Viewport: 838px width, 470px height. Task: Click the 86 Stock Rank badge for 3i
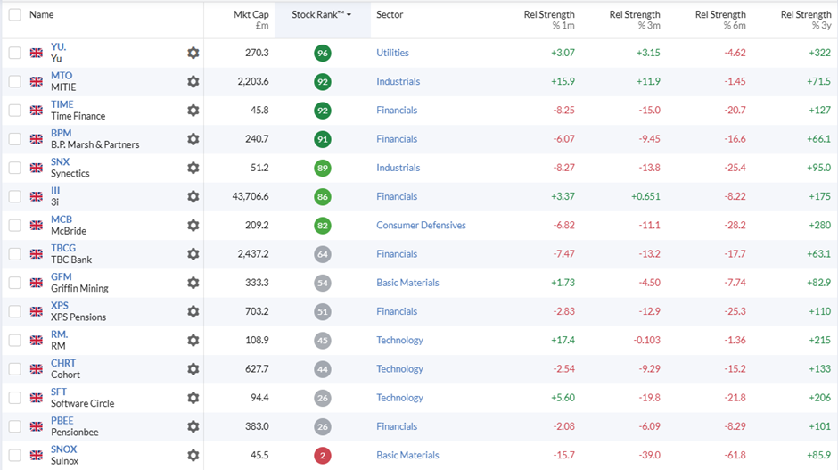click(x=322, y=197)
